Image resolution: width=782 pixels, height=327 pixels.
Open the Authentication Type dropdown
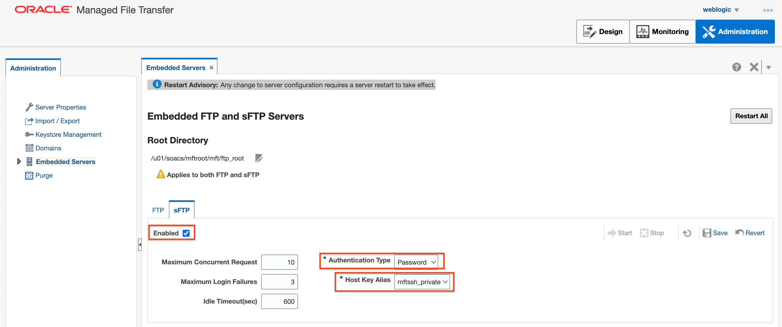(x=416, y=262)
